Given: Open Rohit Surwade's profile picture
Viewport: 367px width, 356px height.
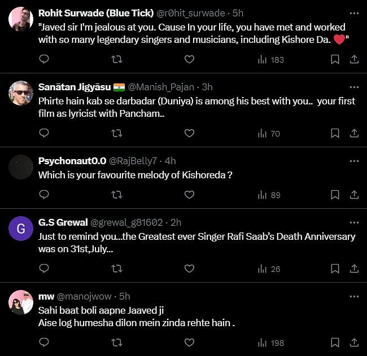Looking at the screenshot, I should point(21,19).
